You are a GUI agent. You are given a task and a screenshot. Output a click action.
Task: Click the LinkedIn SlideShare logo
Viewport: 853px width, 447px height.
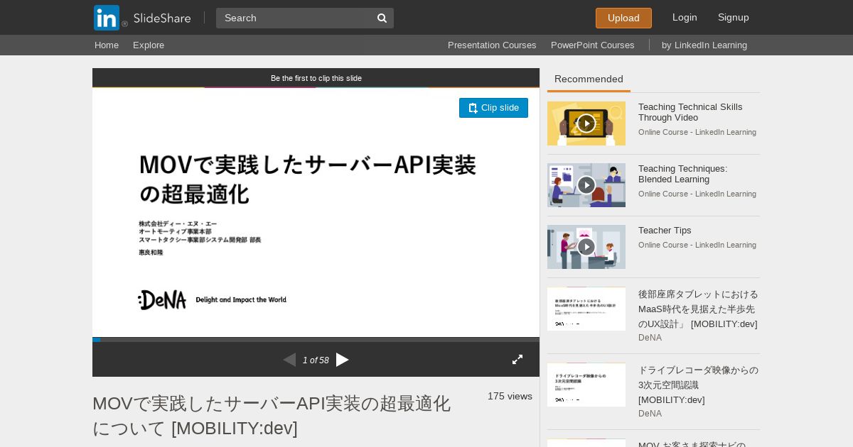coord(142,18)
